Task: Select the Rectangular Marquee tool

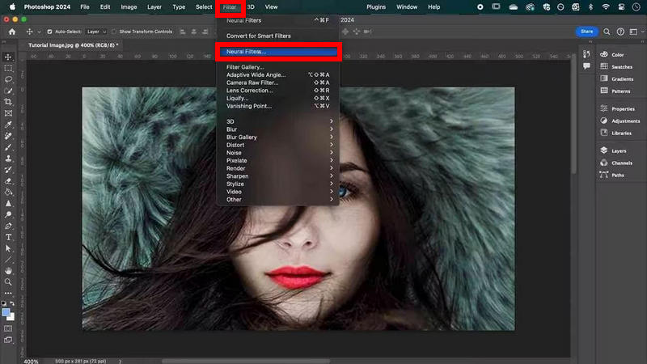Action: coord(8,69)
